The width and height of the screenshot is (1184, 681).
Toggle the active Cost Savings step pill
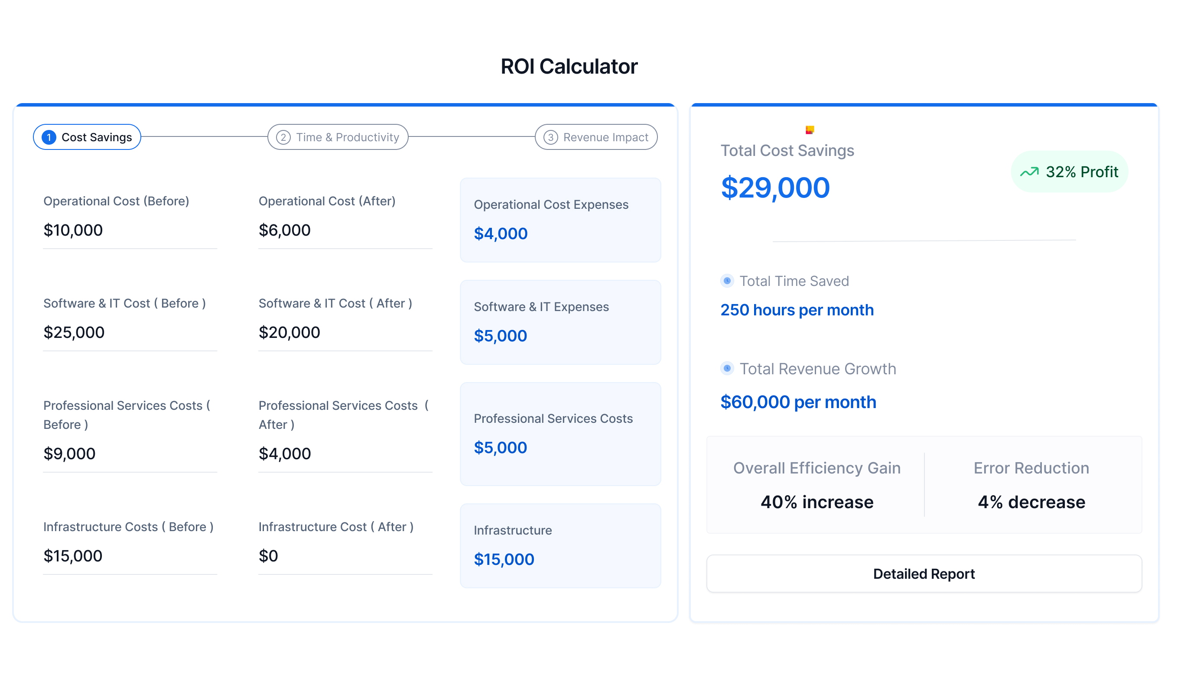pos(87,137)
